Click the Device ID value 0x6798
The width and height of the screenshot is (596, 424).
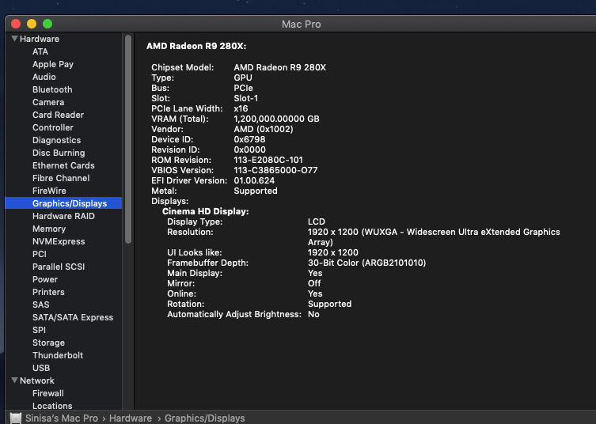click(249, 139)
